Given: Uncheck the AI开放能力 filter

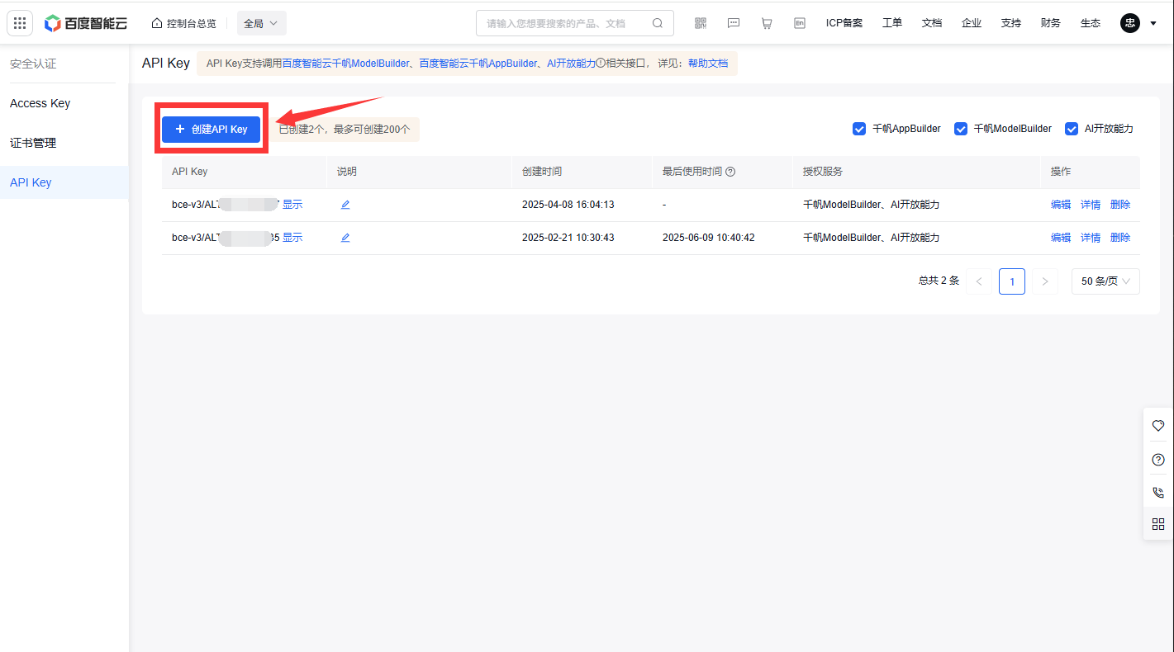Looking at the screenshot, I should tap(1072, 129).
